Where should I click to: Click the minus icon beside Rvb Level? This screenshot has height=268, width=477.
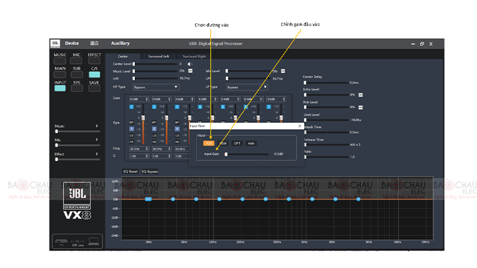pos(360,107)
